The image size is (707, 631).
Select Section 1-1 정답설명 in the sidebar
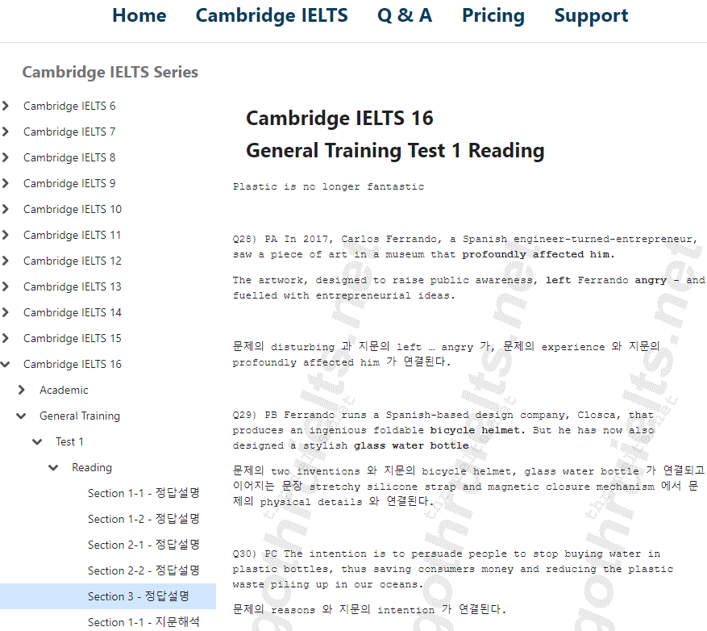143,493
